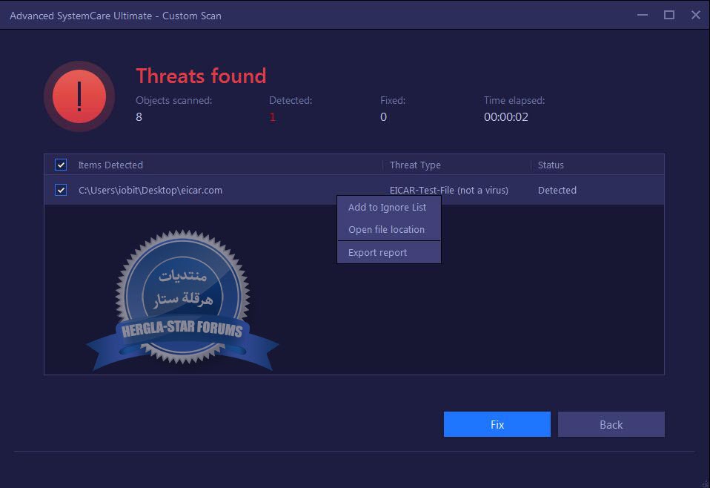Image resolution: width=710 pixels, height=488 pixels.
Task: Click the red Detected count 1
Action: click(272, 117)
